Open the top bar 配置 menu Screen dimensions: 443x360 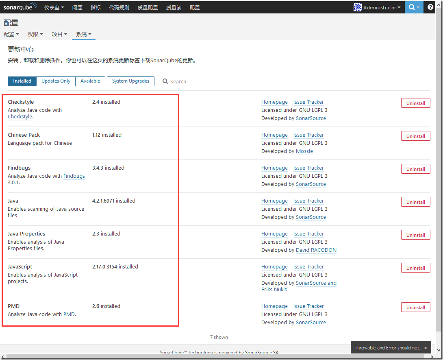pyautogui.click(x=195, y=8)
